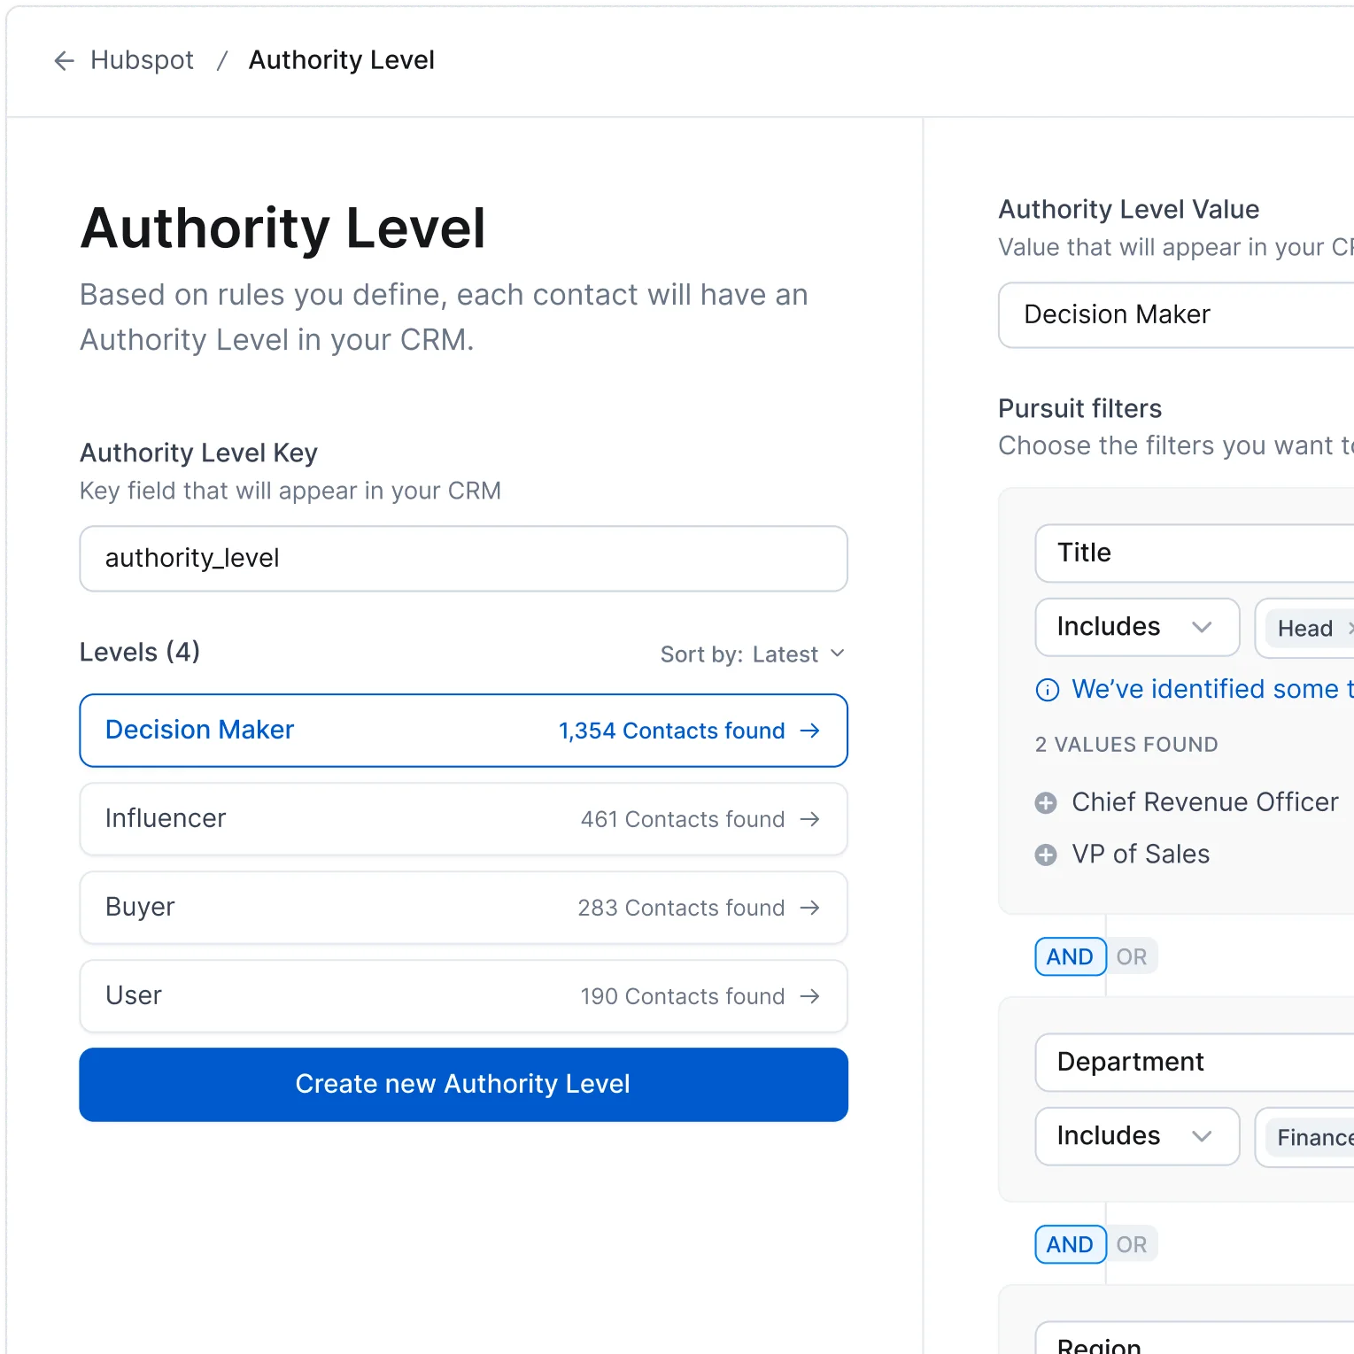
Task: Expand the Includes dropdown under Department
Action: point(1136,1135)
